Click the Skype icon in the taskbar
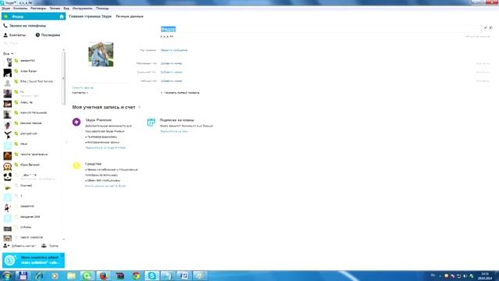The height and width of the screenshot is (281, 499). [152, 276]
